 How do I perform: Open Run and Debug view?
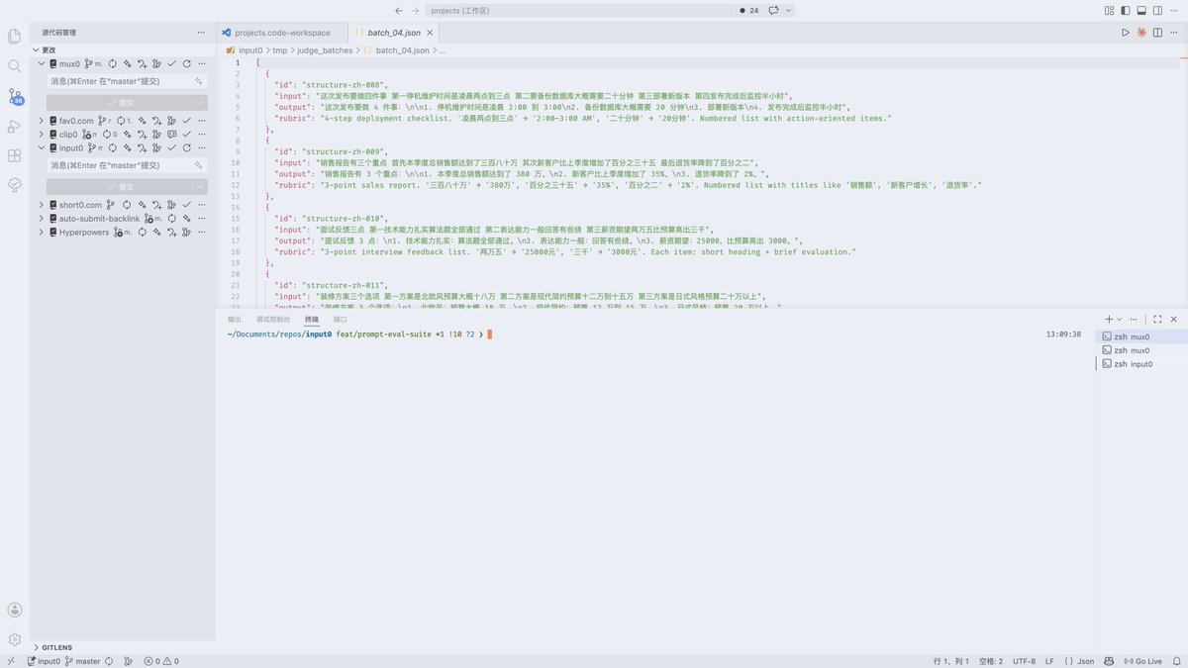tap(15, 127)
